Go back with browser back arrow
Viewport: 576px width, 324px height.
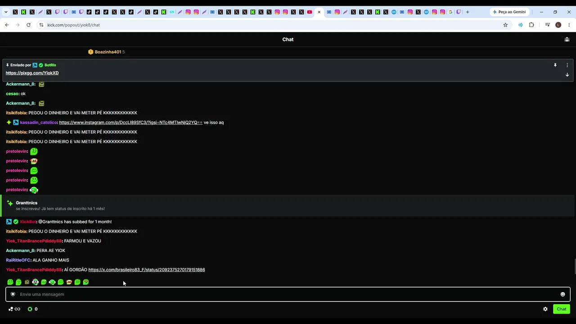[x=7, y=25]
